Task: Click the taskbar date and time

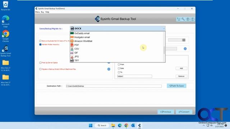Action: point(219,125)
